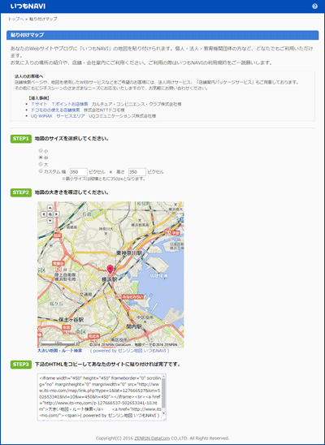This screenshot has width=325, height=445.
Task: Click the HTML code textarea scrollbar
Action: 164,397
